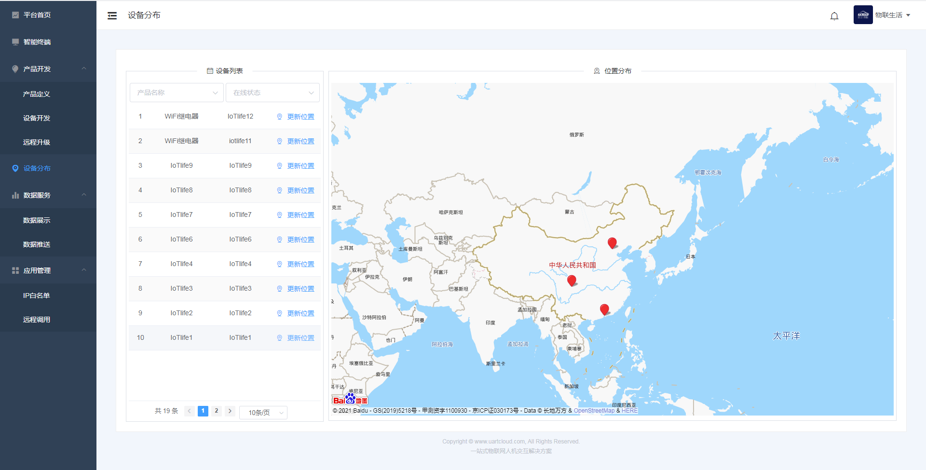Open 远程调用 menu item
This screenshot has height=470, width=926.
coord(48,320)
